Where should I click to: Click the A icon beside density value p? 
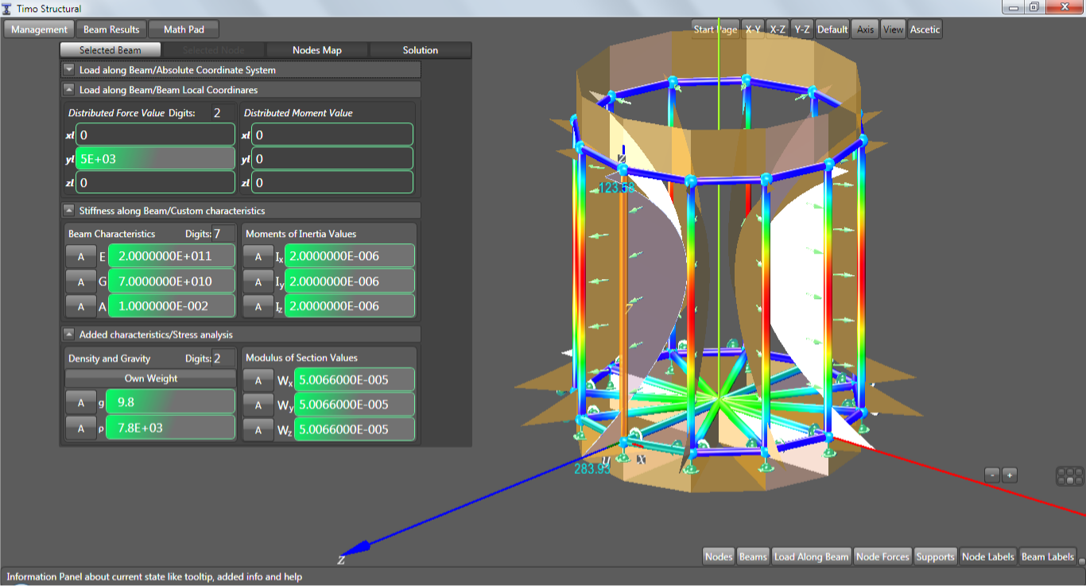pos(80,427)
